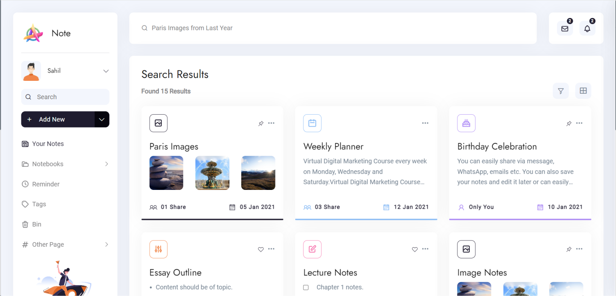Open the mail messages icon

(x=565, y=29)
